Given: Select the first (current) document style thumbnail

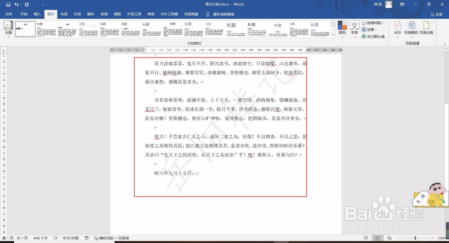Looking at the screenshot, I should point(25,29).
